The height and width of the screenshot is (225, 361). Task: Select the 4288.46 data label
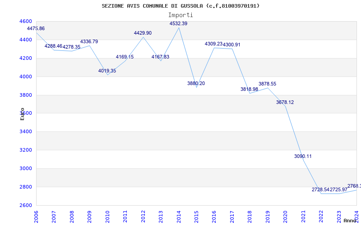tap(53, 46)
